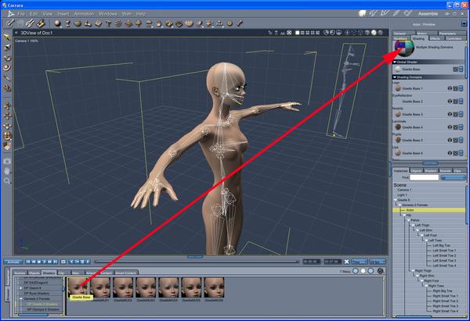
Task: Click the last display mode sphere in 3D view header
Action: 381,33
